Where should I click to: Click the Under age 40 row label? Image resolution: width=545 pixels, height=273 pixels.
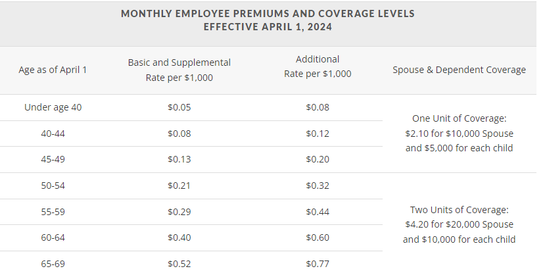point(53,107)
